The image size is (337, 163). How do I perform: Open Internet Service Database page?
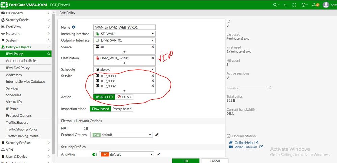(x=26, y=81)
